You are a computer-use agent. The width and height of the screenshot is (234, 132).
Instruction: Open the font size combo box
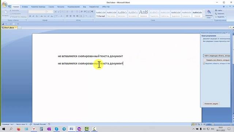(x=50, y=12)
